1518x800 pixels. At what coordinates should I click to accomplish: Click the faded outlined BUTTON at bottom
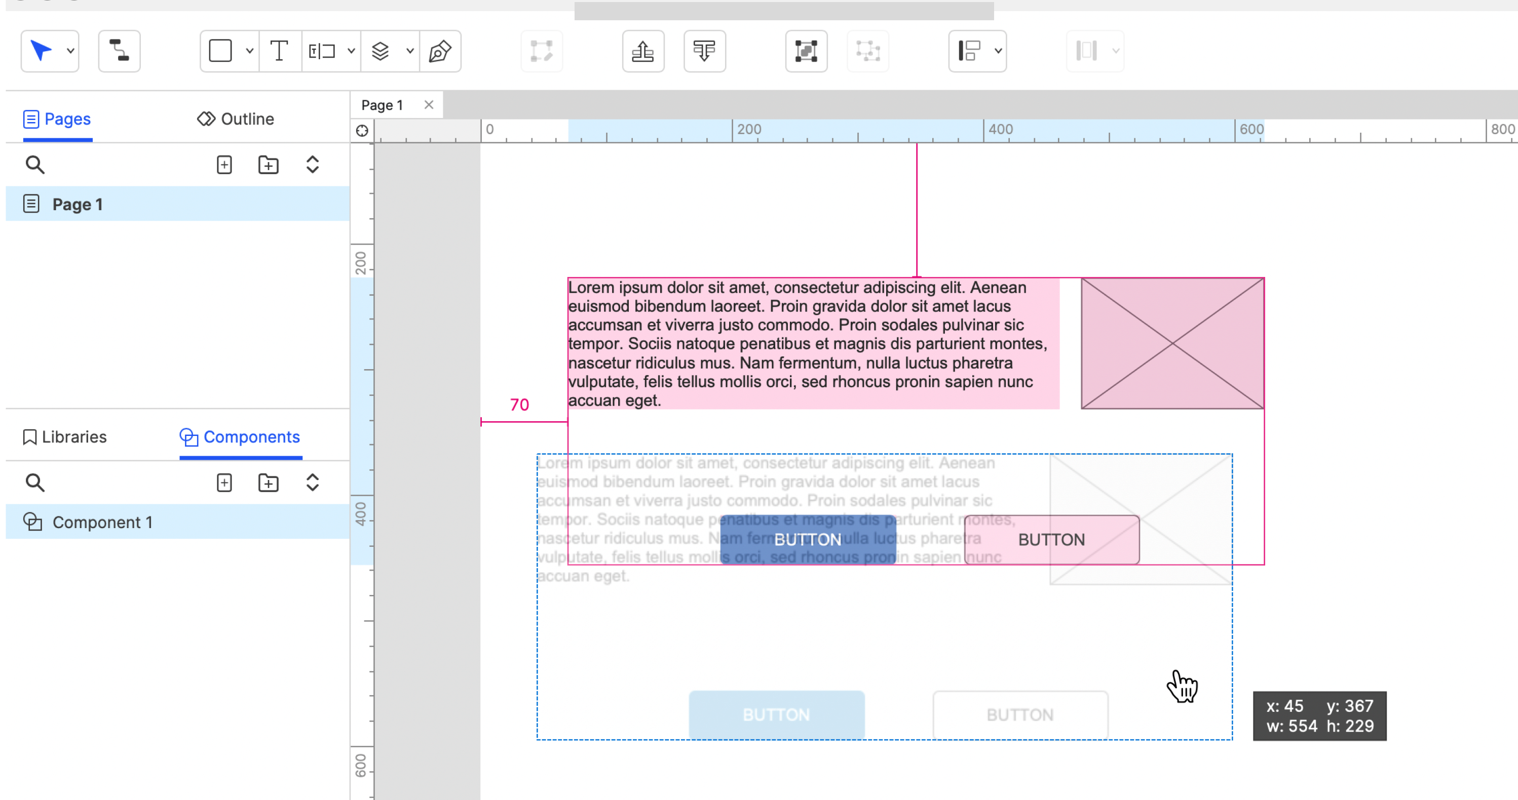tap(1020, 715)
